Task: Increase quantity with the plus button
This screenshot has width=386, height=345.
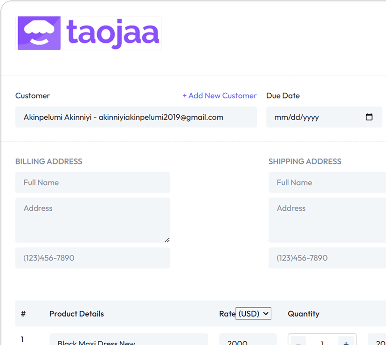Action: pyautogui.click(x=346, y=342)
